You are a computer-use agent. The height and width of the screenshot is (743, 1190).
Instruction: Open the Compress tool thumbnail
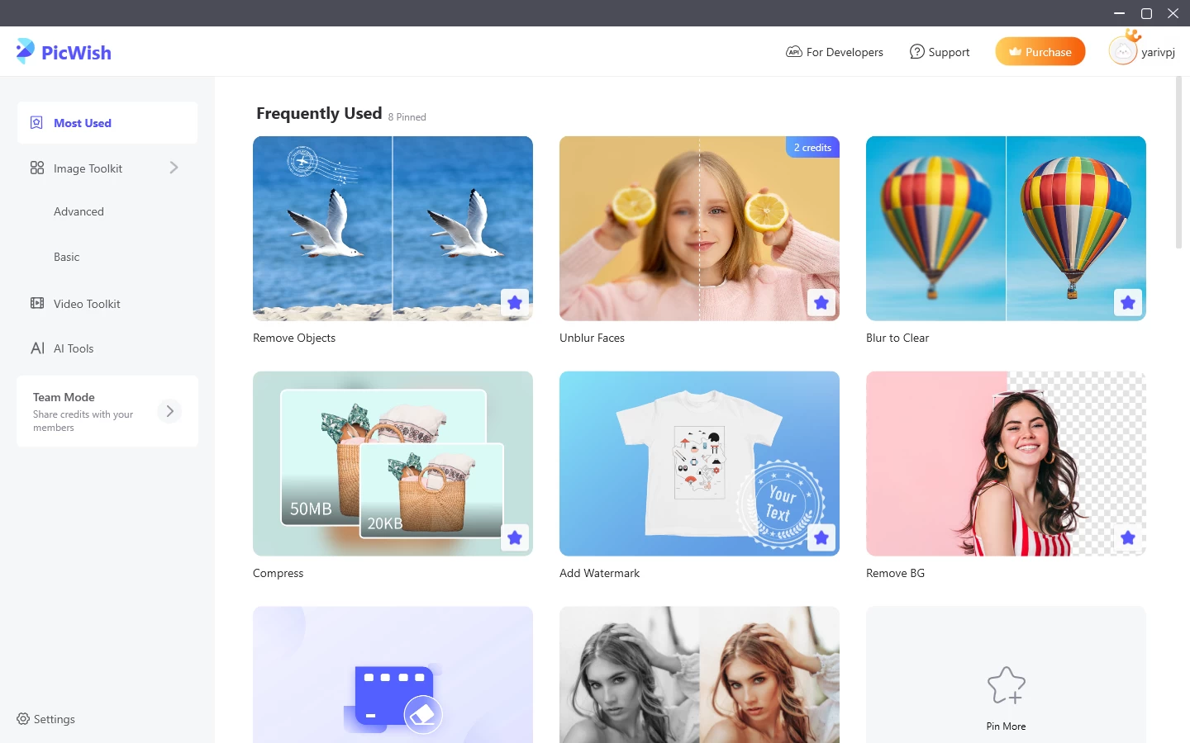393,464
